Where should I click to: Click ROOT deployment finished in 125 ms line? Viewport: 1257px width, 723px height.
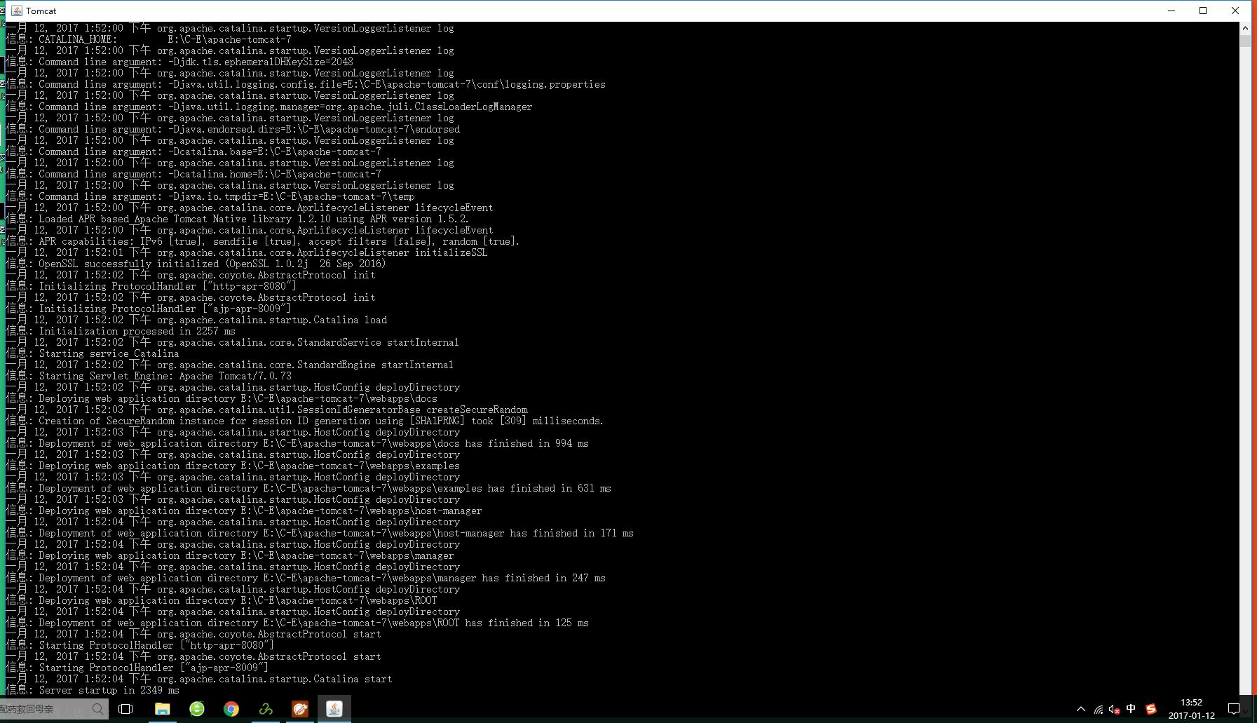pos(297,623)
